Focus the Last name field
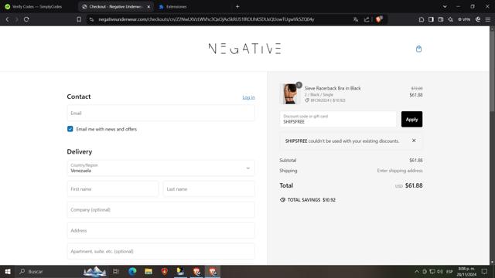This screenshot has height=278, width=495. [209, 189]
